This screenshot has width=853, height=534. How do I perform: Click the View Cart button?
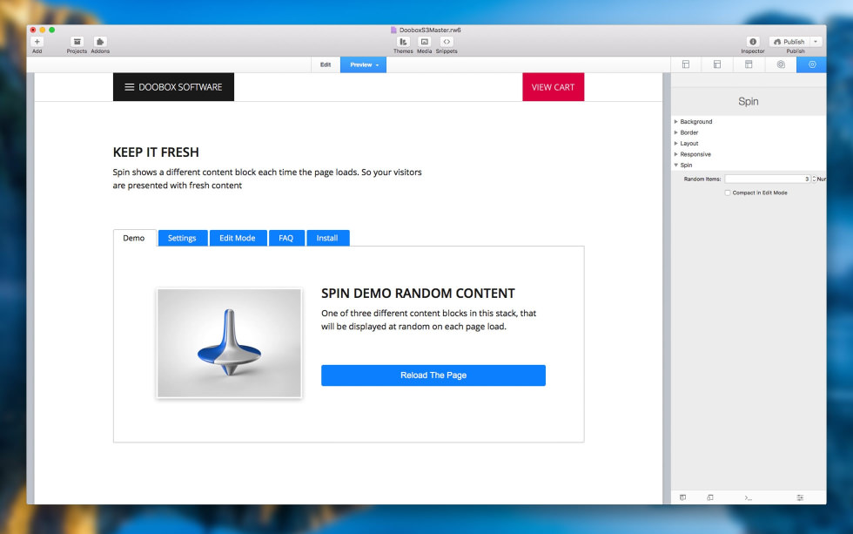click(x=554, y=87)
